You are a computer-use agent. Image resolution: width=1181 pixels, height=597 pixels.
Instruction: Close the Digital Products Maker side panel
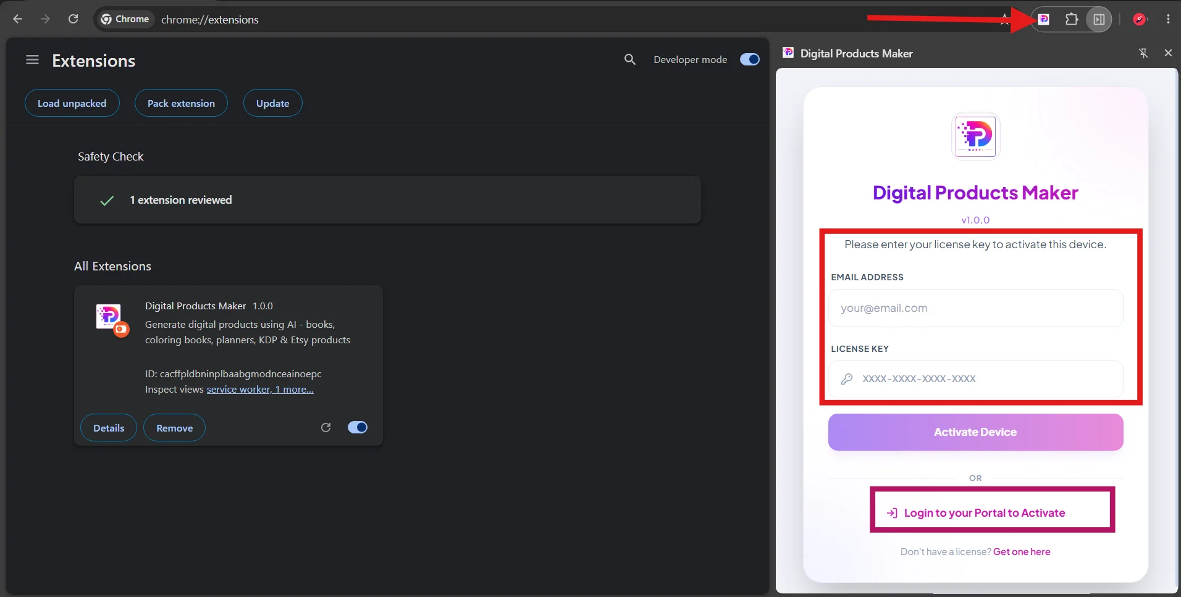[x=1168, y=53]
